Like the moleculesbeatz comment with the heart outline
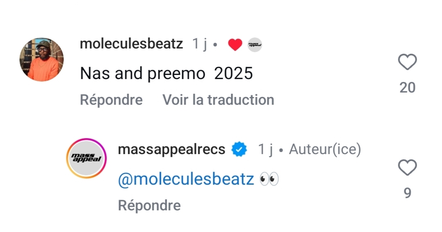This screenshot has height=232, width=442. pyautogui.click(x=407, y=62)
